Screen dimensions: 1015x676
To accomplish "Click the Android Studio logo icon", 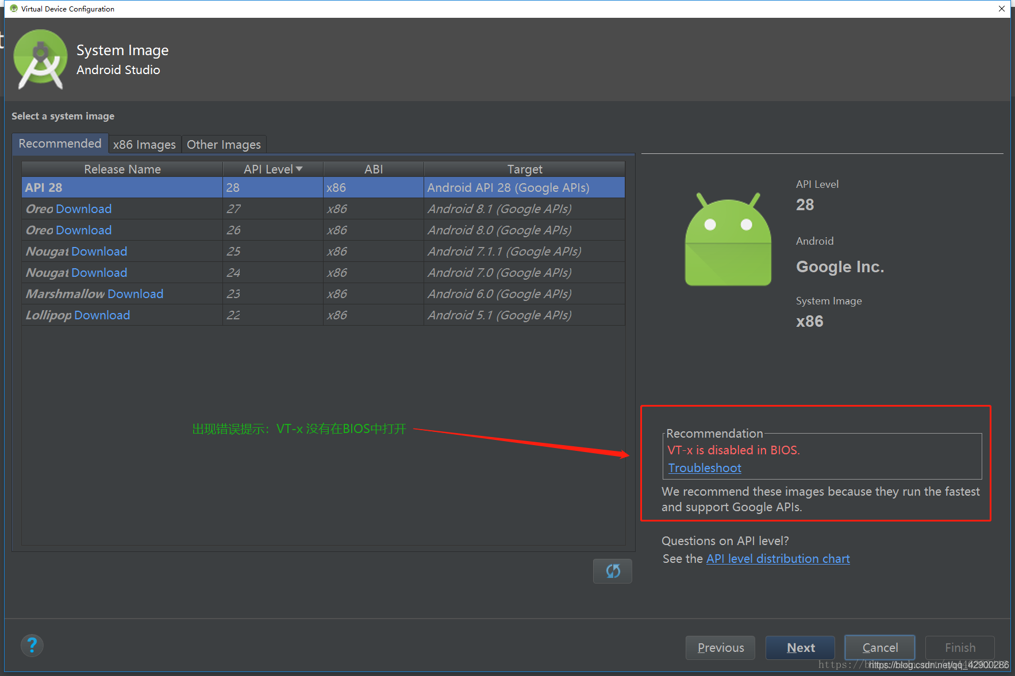I will pos(40,60).
